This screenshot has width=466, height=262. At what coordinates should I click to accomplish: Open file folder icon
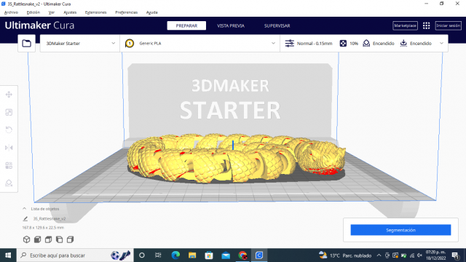tap(26, 44)
